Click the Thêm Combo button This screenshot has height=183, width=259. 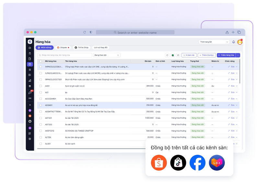tap(207, 55)
